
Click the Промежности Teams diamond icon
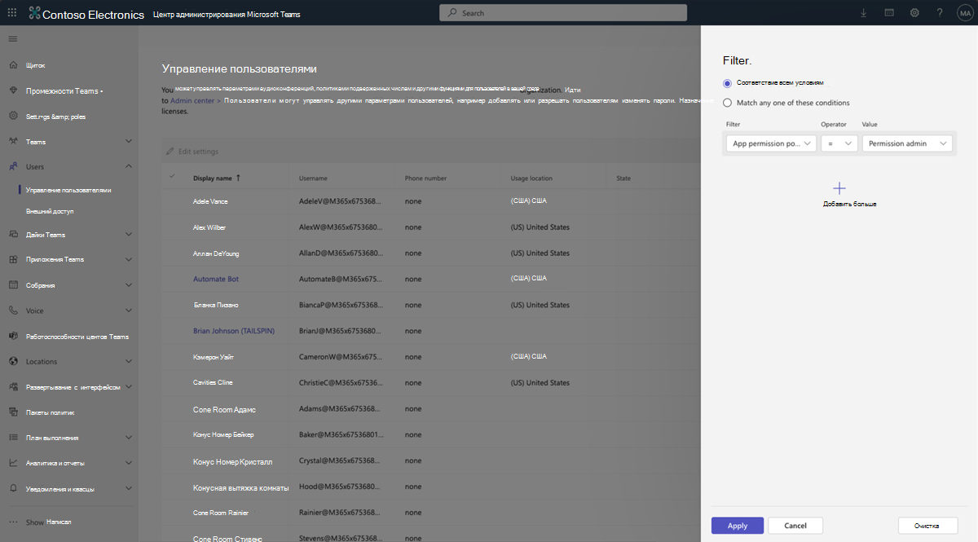(x=13, y=90)
